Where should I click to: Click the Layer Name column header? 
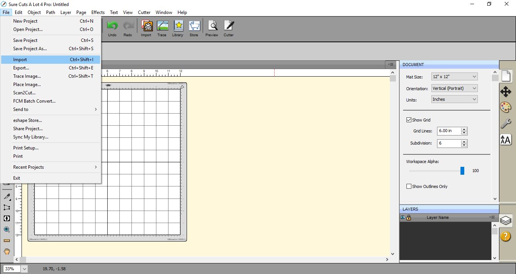click(438, 217)
